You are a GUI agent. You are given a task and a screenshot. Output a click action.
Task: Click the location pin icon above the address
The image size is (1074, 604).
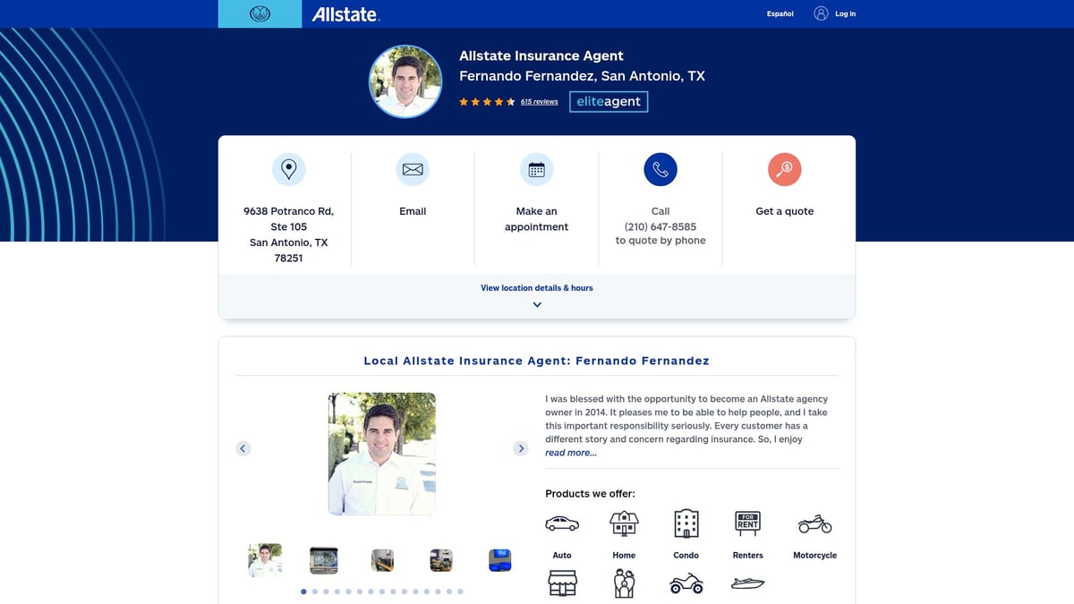click(288, 168)
